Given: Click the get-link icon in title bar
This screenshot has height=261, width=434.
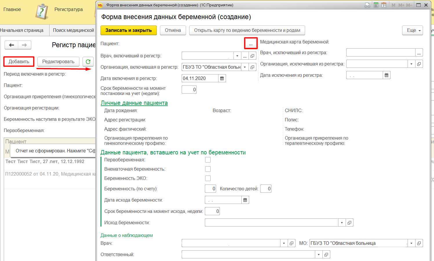Looking at the screenshot, I should pos(367,5).
